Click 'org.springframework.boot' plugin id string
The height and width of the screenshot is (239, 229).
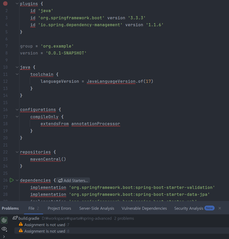[x=71, y=18]
